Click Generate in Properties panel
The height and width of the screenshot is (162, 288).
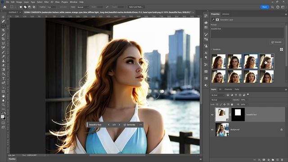pyautogui.click(x=276, y=42)
